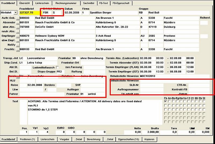Viewport: 215px width, 144px height.
Task: Open the FB-Text tab
Action: coord(103,3)
